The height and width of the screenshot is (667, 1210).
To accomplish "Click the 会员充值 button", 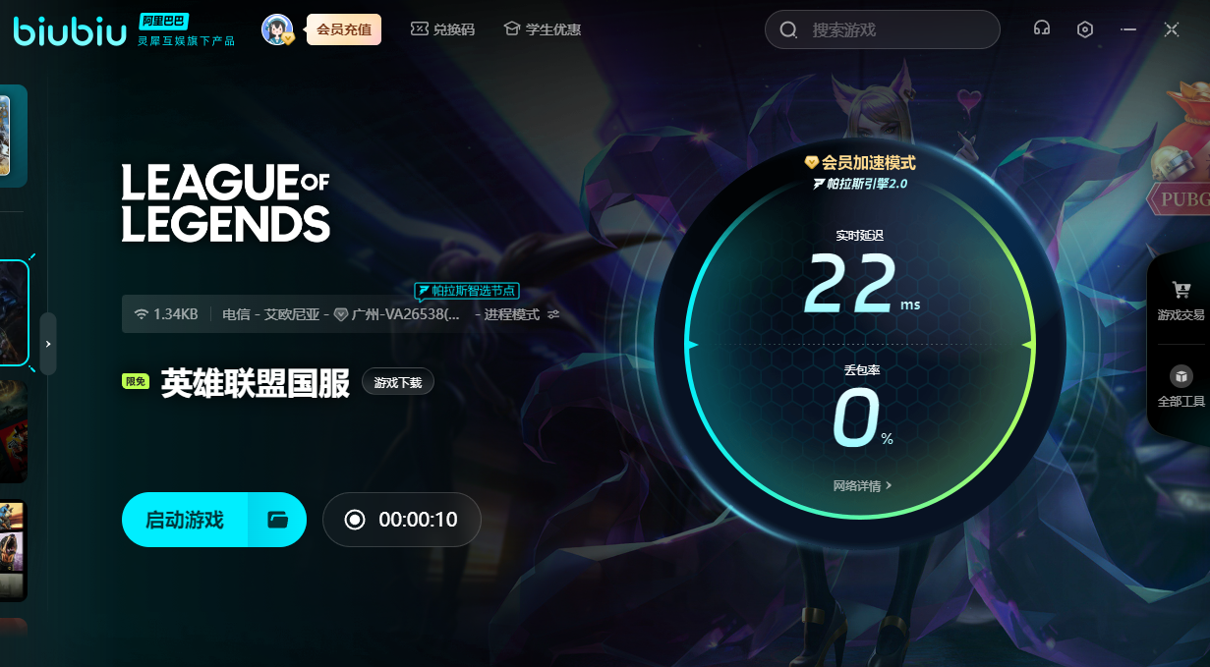I will 344,29.
